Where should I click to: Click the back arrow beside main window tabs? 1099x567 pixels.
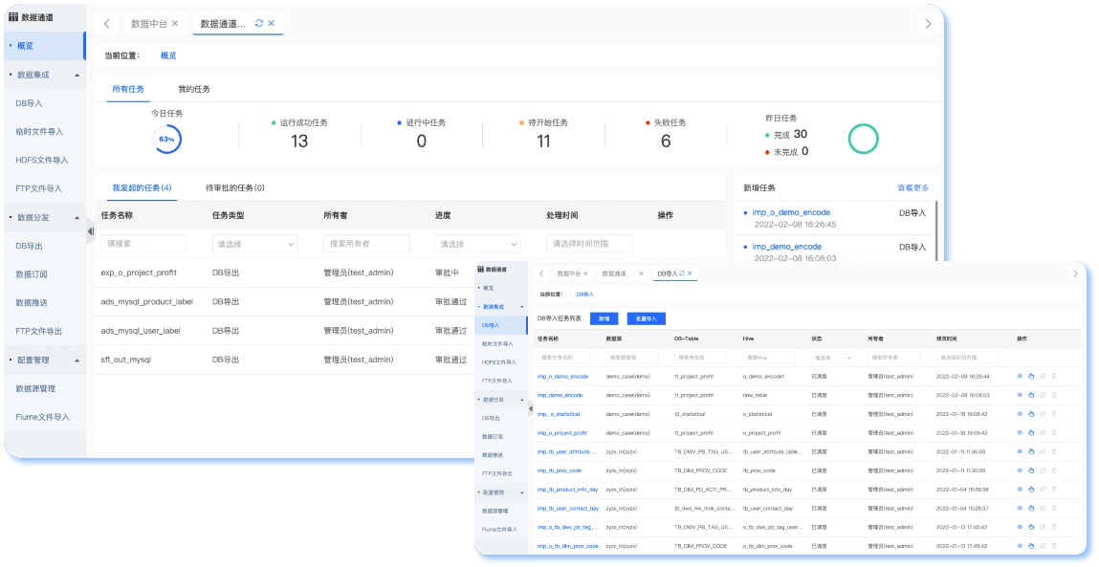(x=106, y=24)
